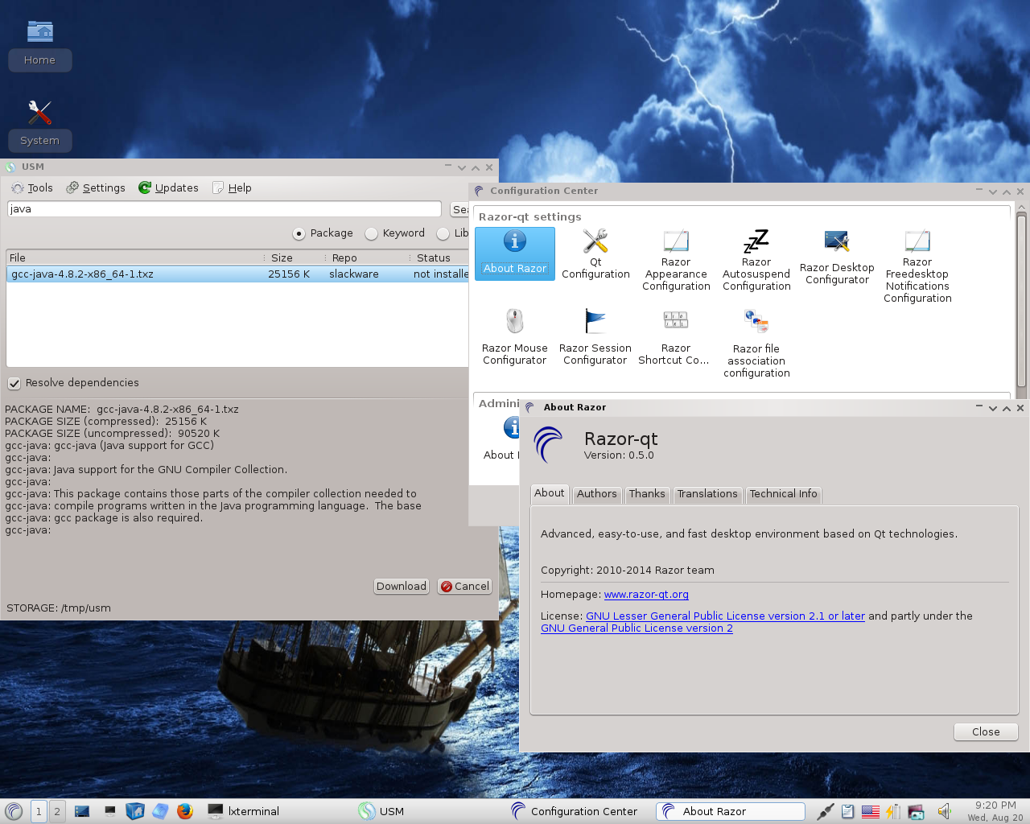Launch Razor Session Configurator
This screenshot has height=824, width=1030.
tap(595, 337)
